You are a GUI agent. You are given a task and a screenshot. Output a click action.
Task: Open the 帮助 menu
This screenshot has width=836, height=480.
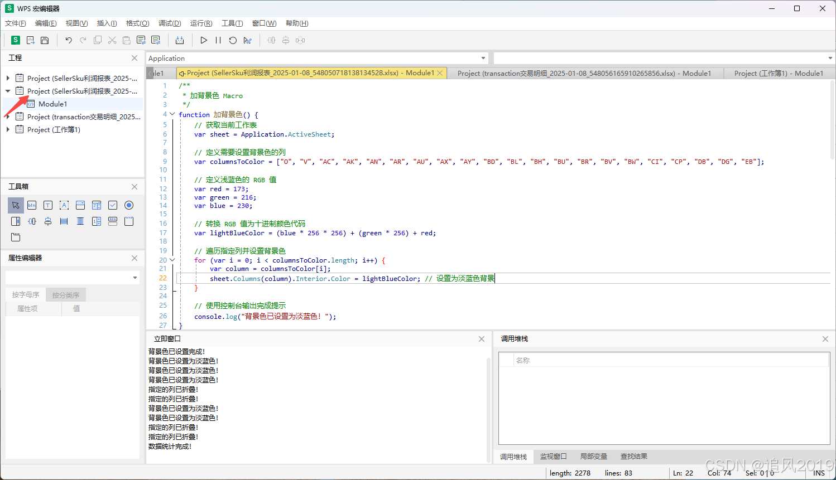pos(297,23)
